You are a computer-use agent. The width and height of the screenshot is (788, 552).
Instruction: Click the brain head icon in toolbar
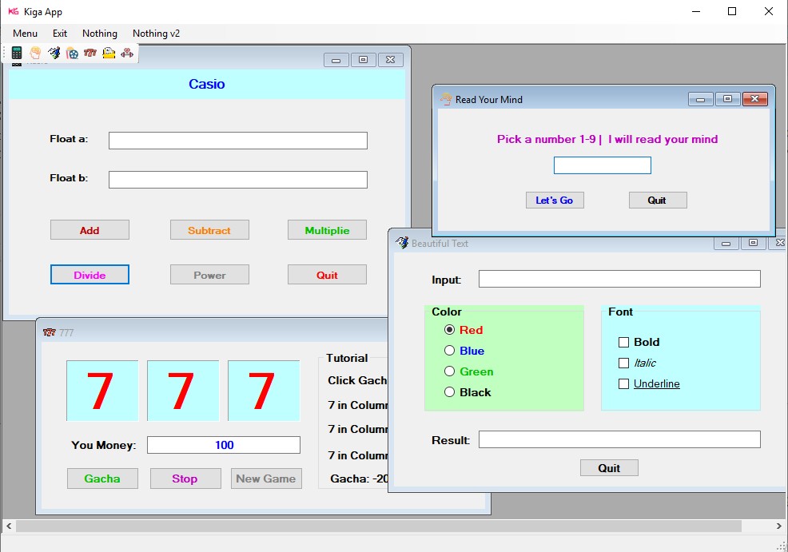point(35,53)
